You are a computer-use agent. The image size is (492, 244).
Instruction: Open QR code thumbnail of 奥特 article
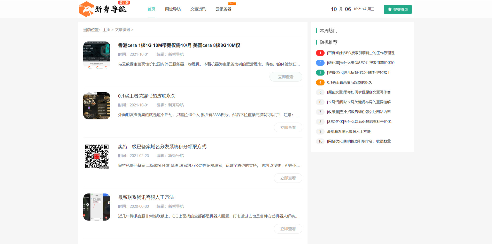click(97, 156)
